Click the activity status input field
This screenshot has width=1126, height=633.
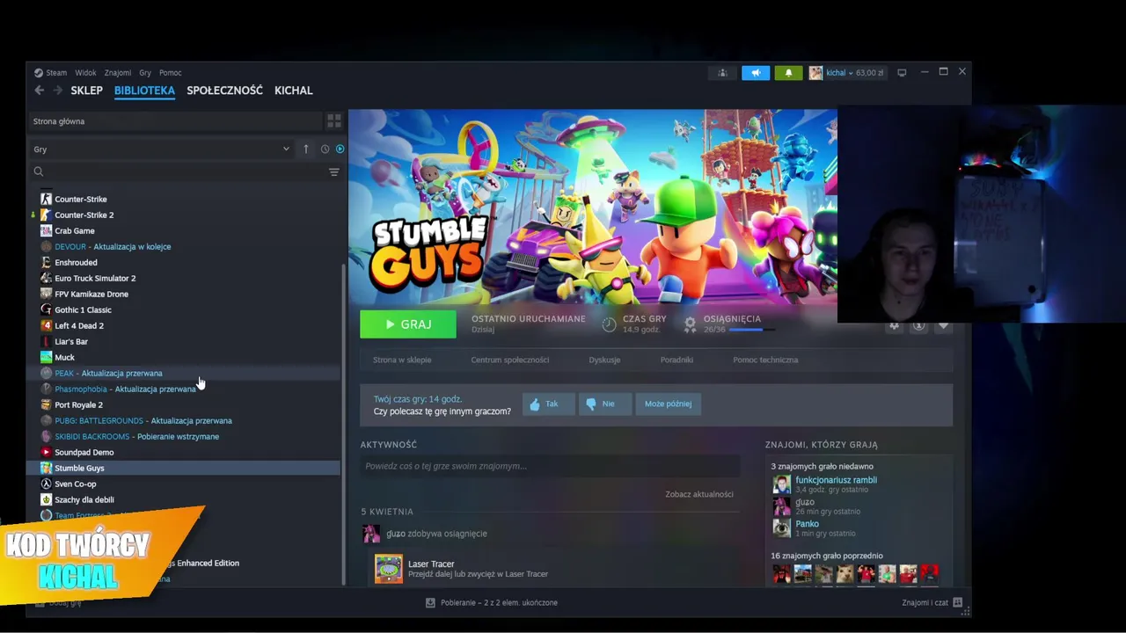550,466
